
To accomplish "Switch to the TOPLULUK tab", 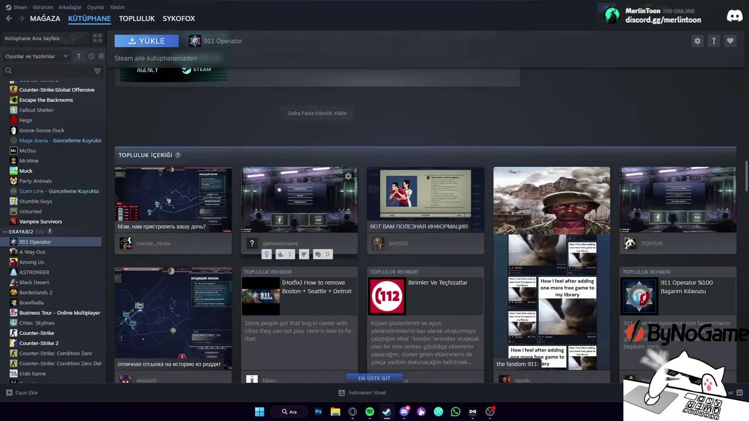I will point(137,19).
